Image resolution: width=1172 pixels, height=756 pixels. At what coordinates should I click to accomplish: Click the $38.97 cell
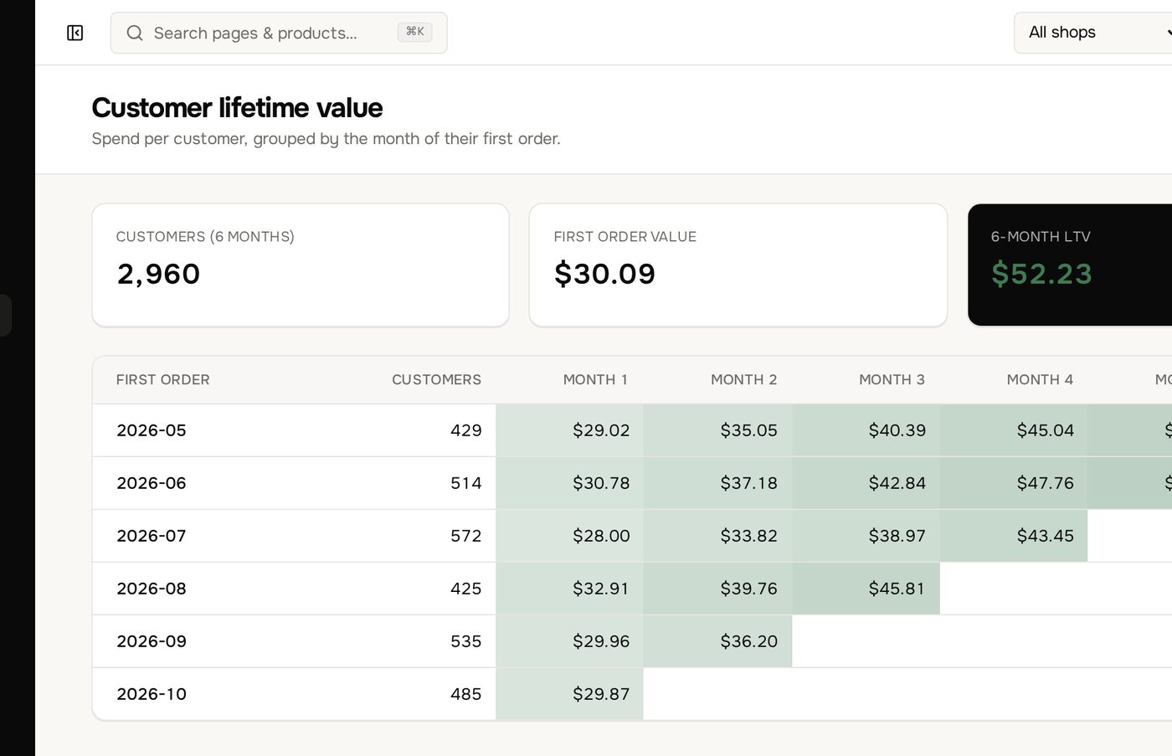click(x=866, y=536)
